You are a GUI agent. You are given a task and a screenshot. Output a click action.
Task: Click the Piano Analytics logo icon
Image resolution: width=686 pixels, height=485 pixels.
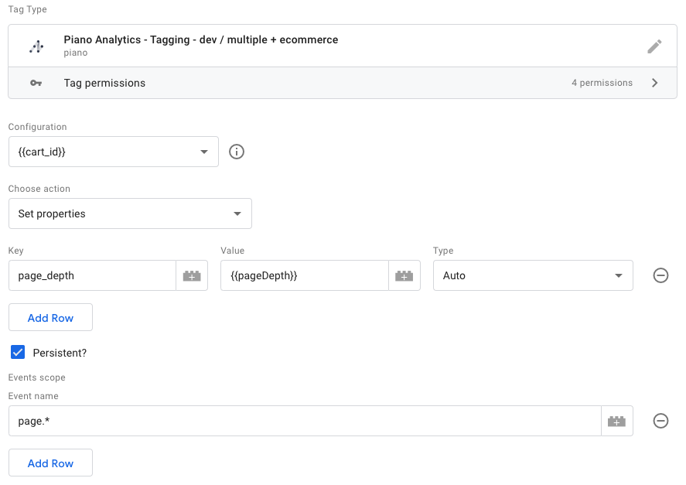[36, 46]
